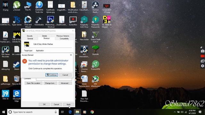Select the New folder desktop icon
This screenshot has width=205, height=115.
(x=84, y=36)
